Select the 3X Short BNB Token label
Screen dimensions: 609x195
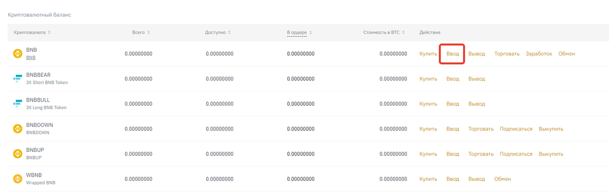(x=47, y=82)
